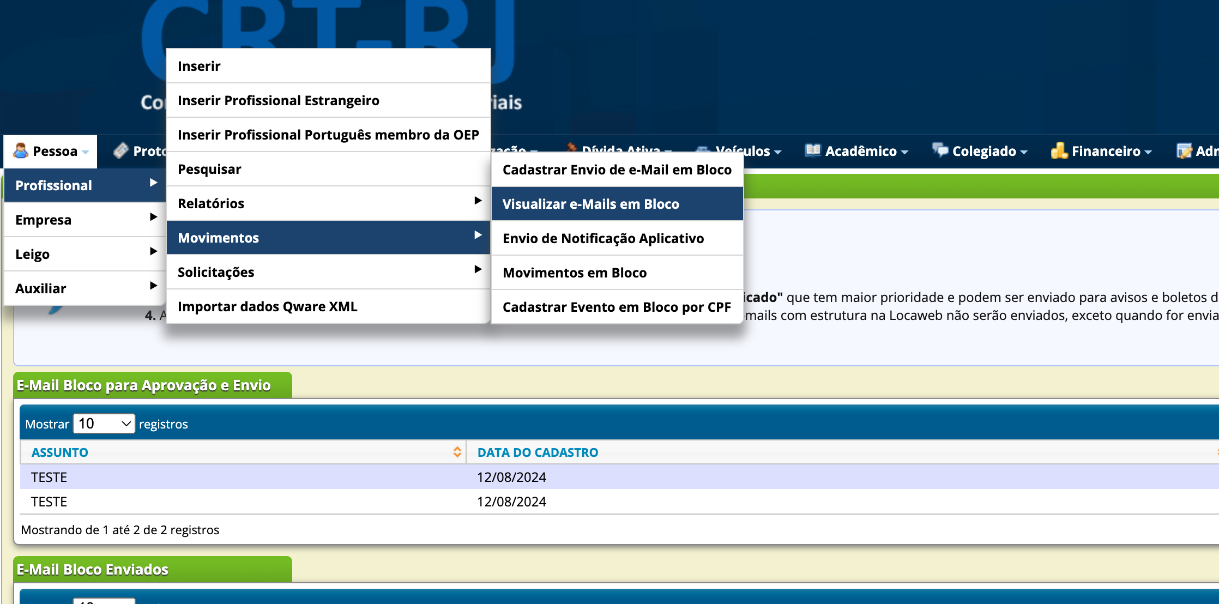Image resolution: width=1219 pixels, height=604 pixels.
Task: Expand arrow next to Relatórios
Action: [478, 201]
